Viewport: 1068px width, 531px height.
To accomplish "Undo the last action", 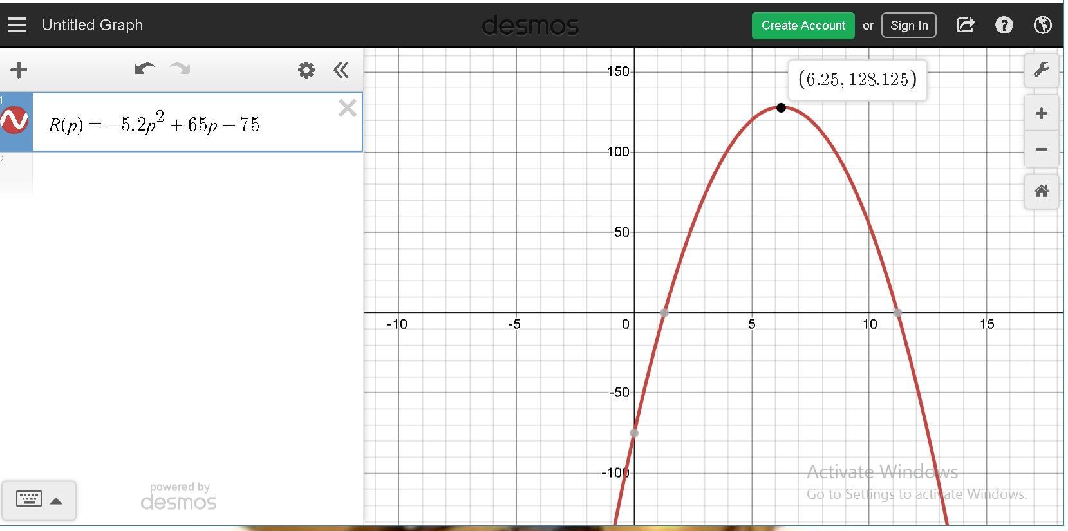I will pos(144,69).
